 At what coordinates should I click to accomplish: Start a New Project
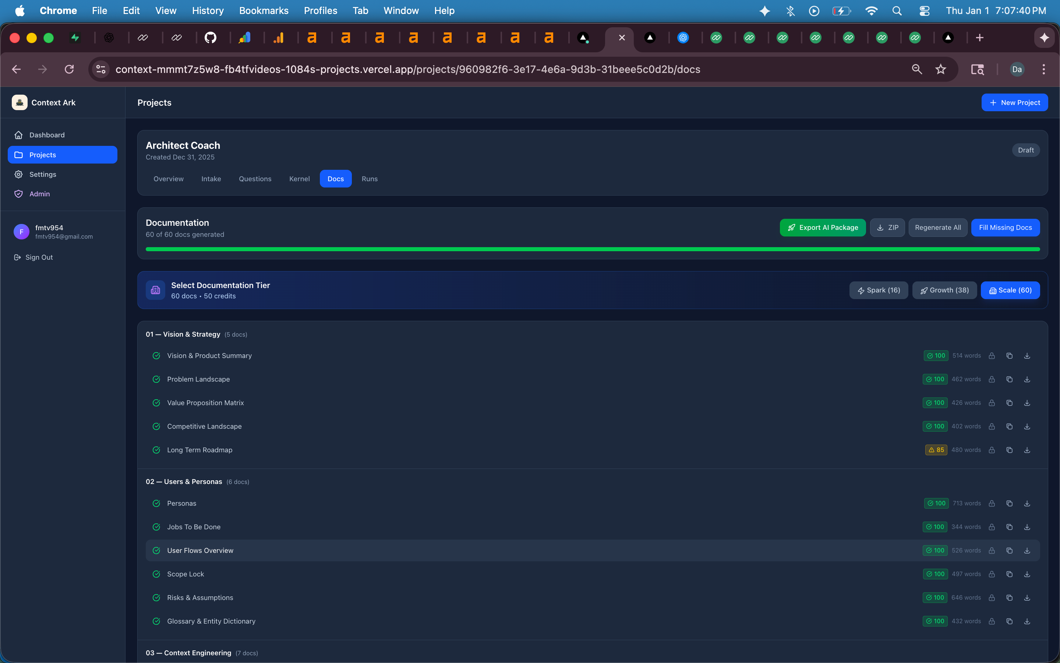[1015, 102]
